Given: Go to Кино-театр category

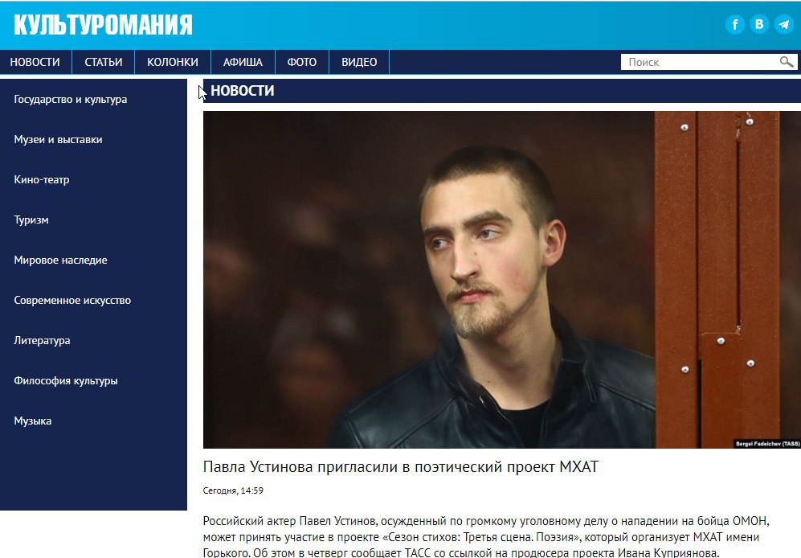Looking at the screenshot, I should (42, 179).
